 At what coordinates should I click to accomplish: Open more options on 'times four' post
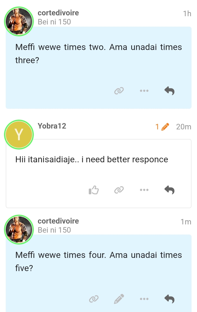(x=144, y=299)
